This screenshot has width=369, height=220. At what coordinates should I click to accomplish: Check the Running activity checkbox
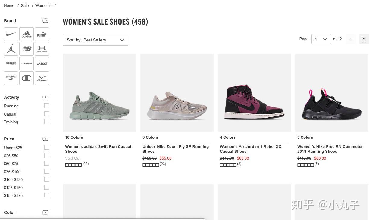click(46, 106)
